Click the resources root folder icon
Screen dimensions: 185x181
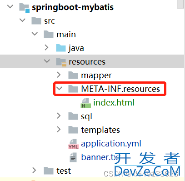61,62
